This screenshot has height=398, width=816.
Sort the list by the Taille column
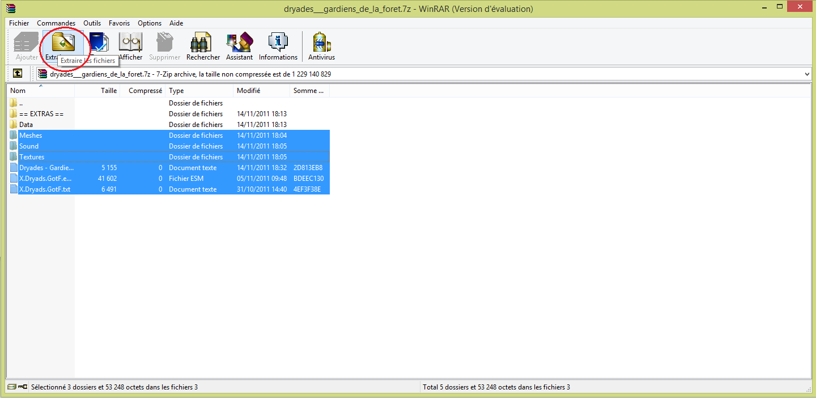coord(97,91)
